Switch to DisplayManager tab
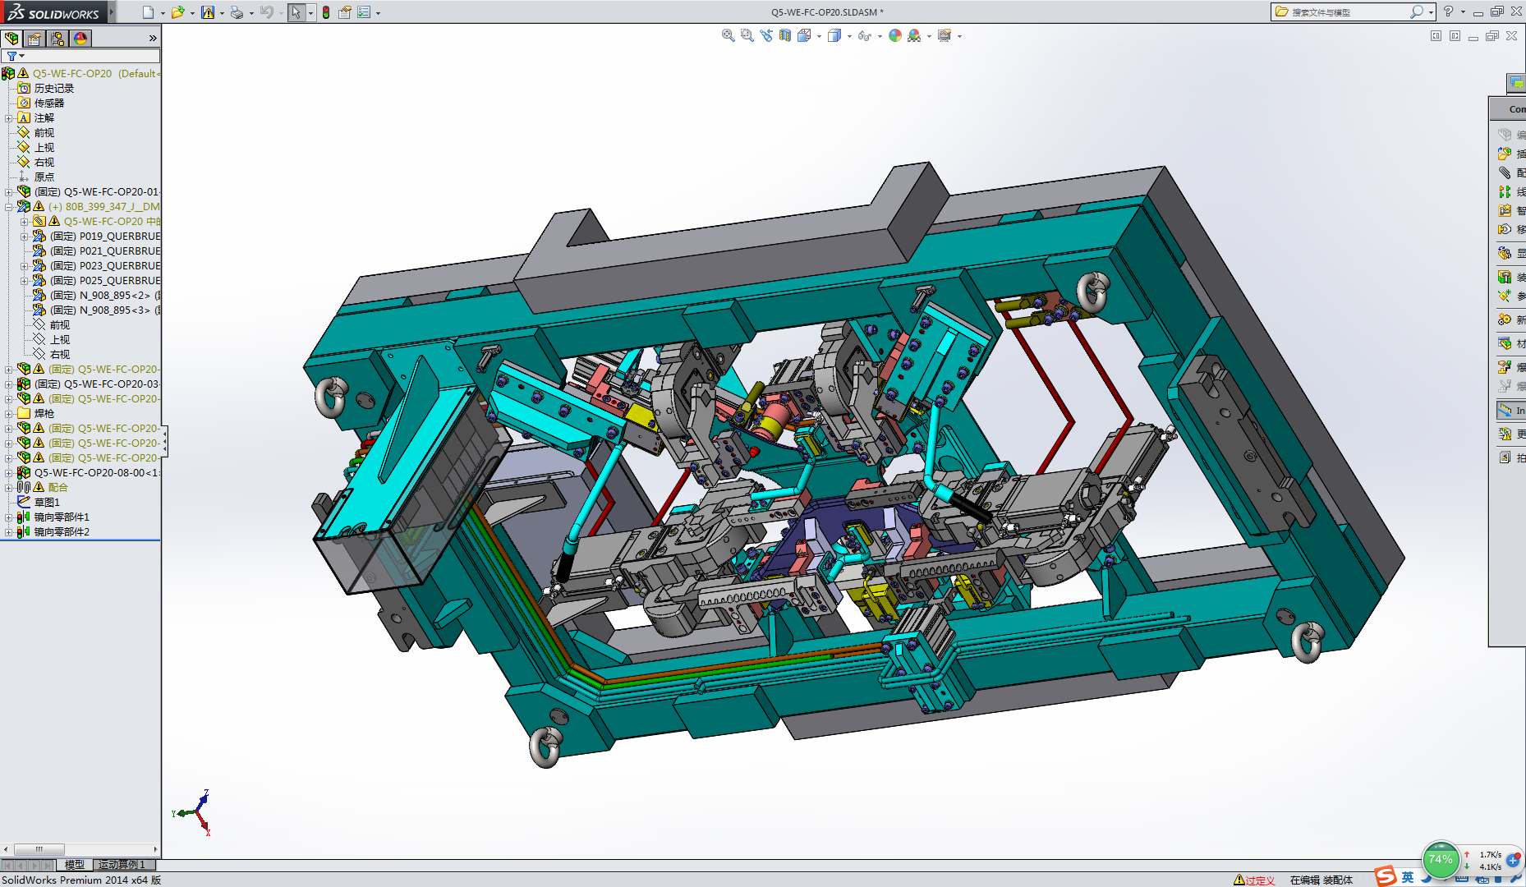Viewport: 1526px width, 887px height. coord(80,39)
